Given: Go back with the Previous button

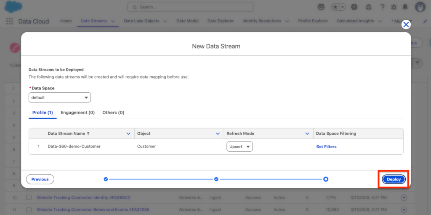Looking at the screenshot, I should 40,179.
